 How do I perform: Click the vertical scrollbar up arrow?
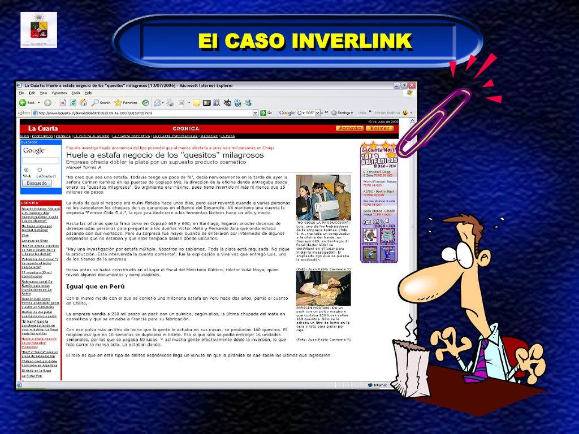[x=413, y=121]
